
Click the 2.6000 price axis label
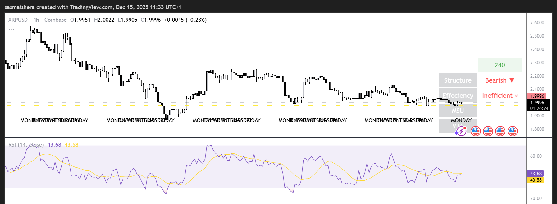[x=537, y=23]
